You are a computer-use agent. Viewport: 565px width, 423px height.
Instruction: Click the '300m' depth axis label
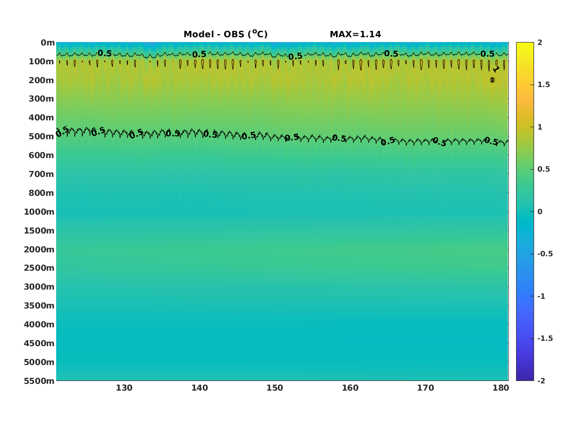tap(41, 99)
